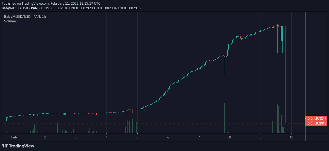This screenshot has width=329, height=151.
Task: Click date label 8 on time axis
Action: click(230, 137)
